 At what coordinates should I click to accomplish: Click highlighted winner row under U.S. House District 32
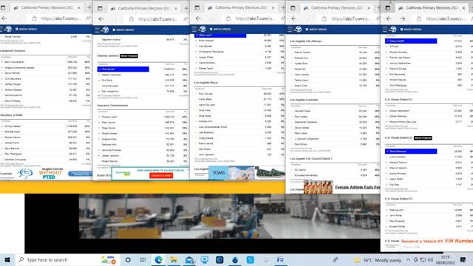coord(411,151)
